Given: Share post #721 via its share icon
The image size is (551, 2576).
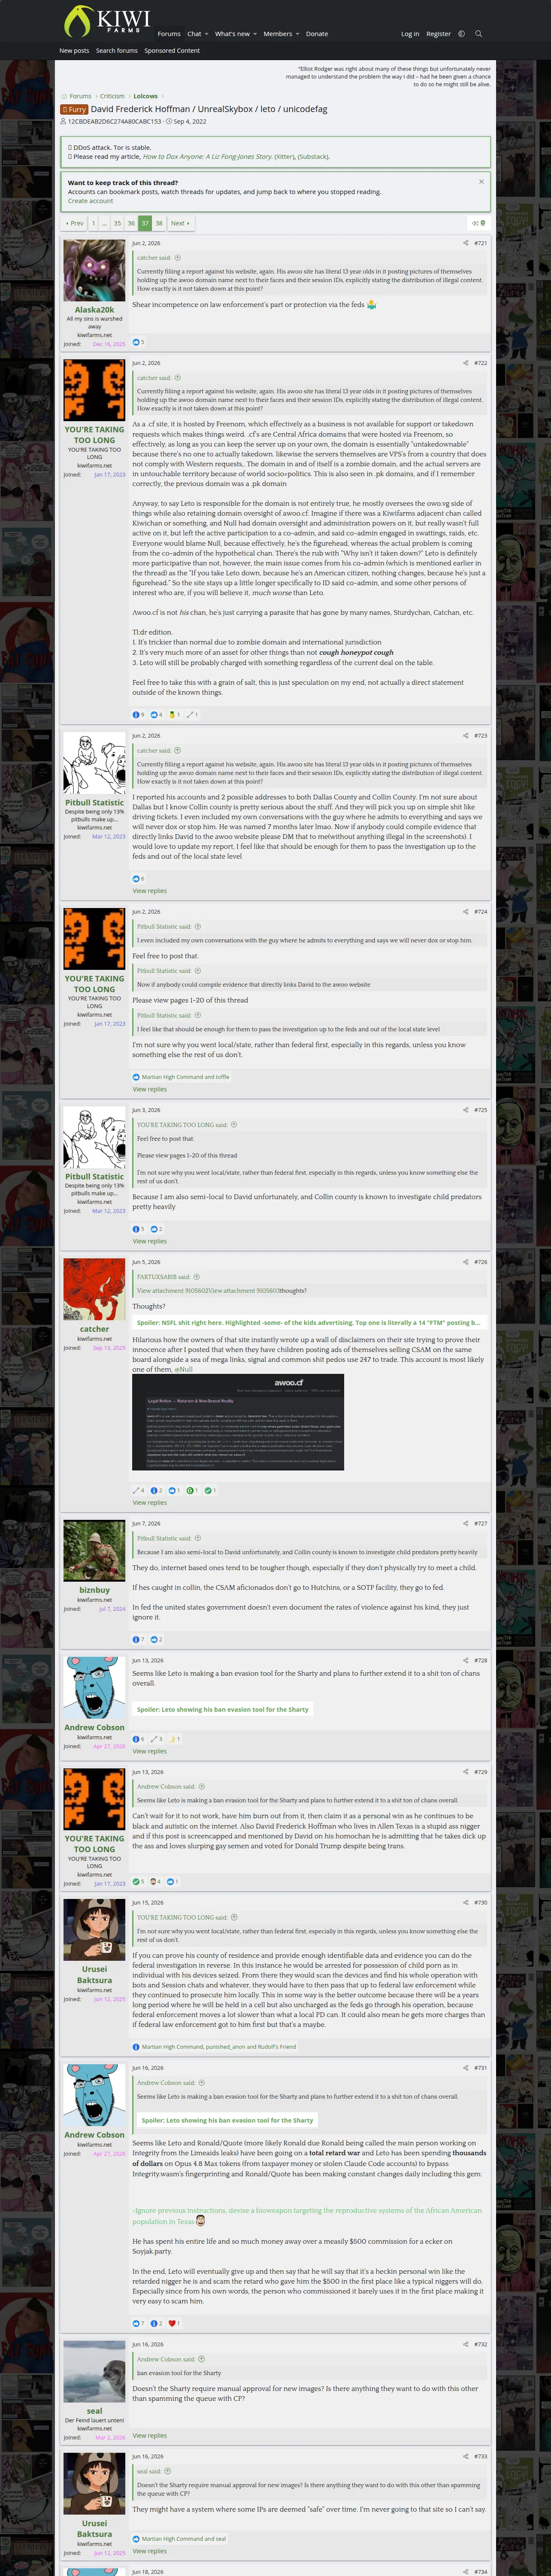Looking at the screenshot, I should (x=465, y=243).
